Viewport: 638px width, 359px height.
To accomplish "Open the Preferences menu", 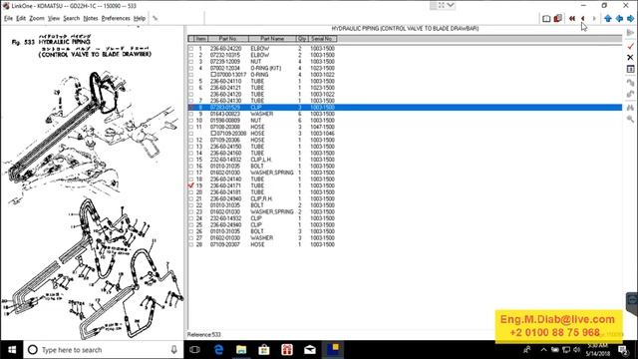I will click(116, 18).
